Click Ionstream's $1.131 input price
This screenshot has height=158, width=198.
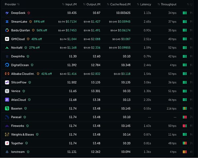pos(72,152)
